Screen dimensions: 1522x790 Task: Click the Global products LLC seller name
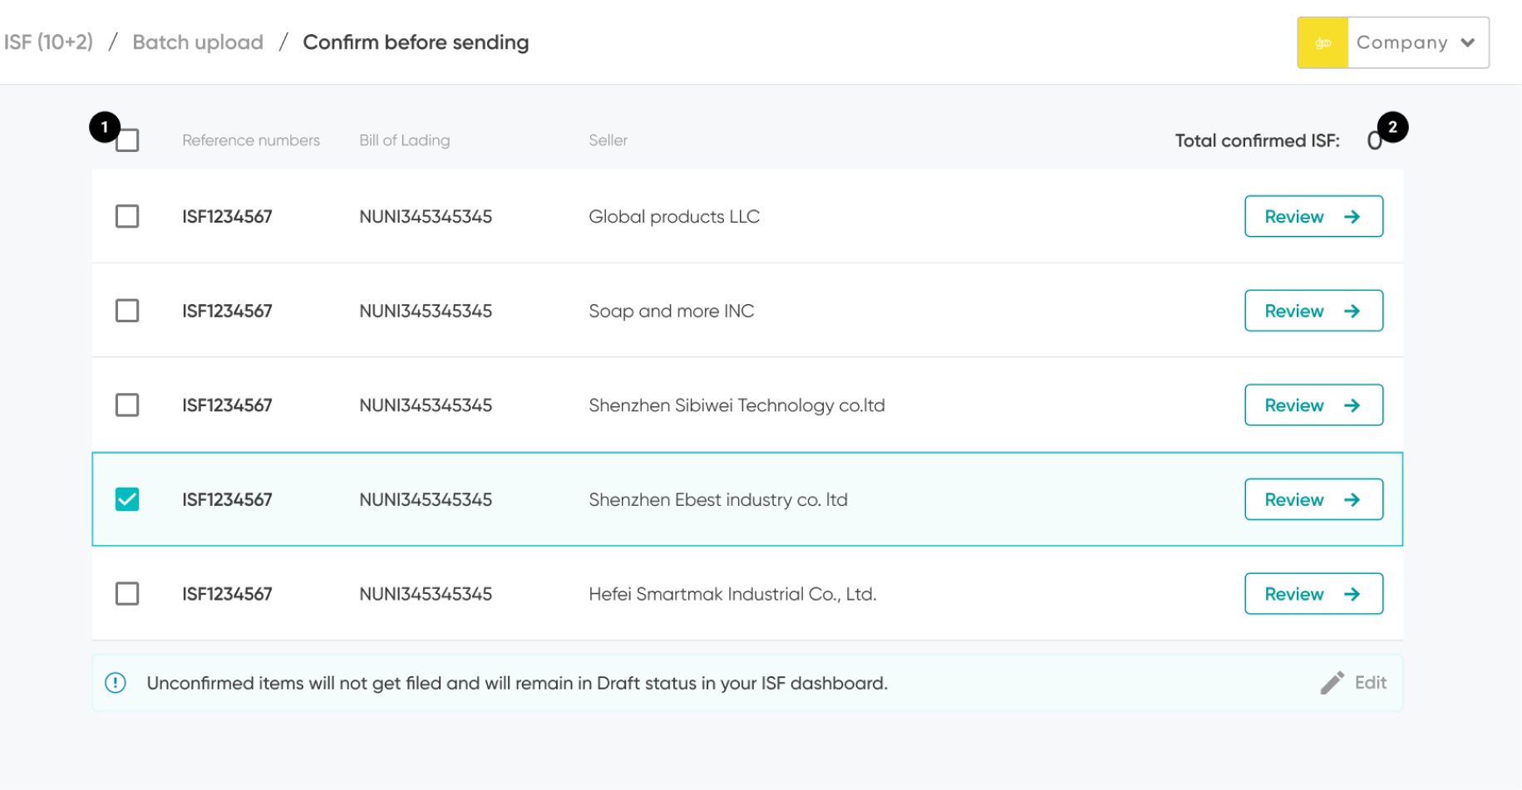(674, 217)
